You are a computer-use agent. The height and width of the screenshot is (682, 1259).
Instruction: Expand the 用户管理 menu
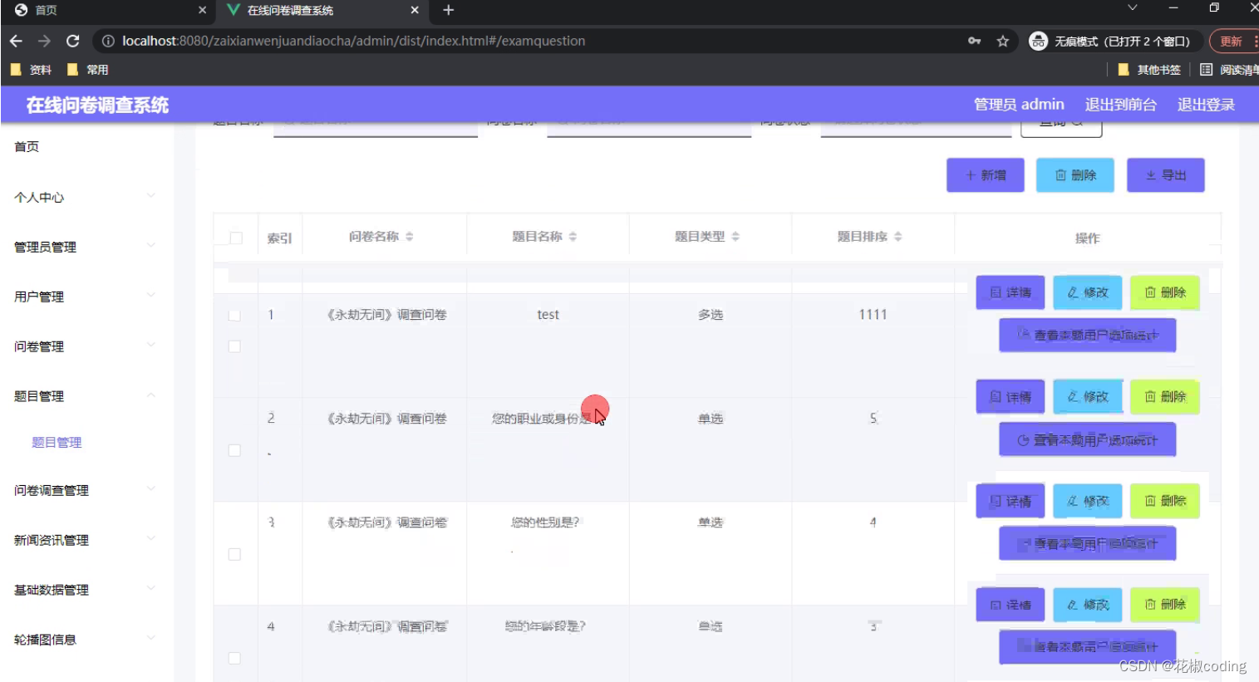[x=37, y=297]
